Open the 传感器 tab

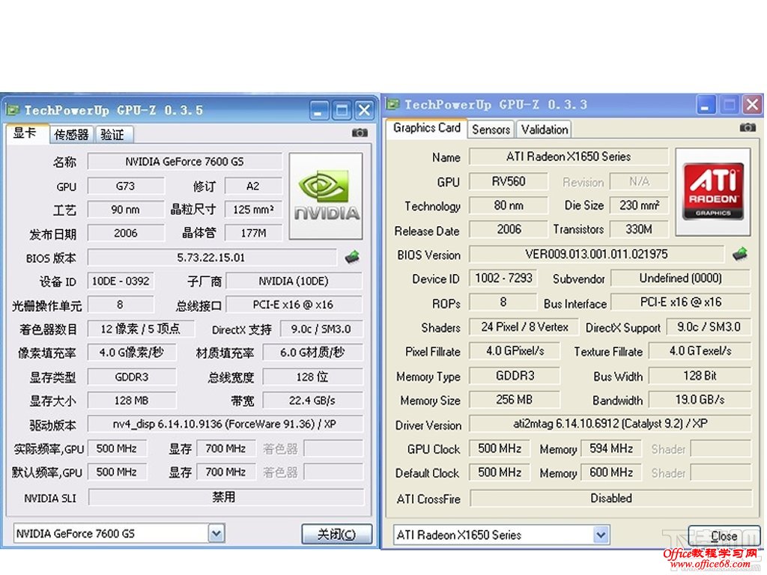pos(71,135)
